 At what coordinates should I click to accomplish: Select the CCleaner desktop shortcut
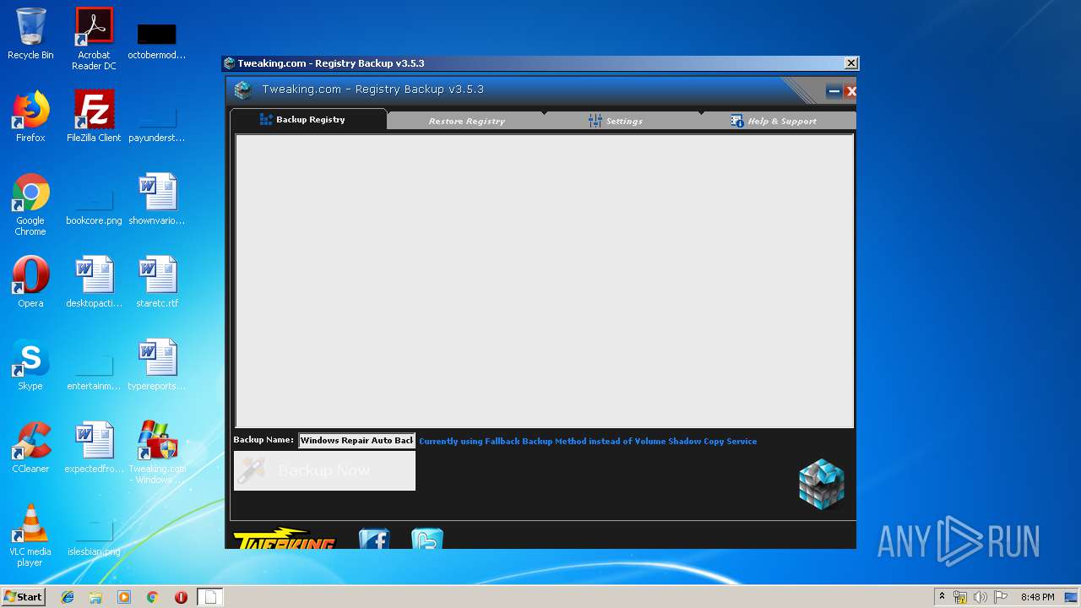click(x=30, y=448)
